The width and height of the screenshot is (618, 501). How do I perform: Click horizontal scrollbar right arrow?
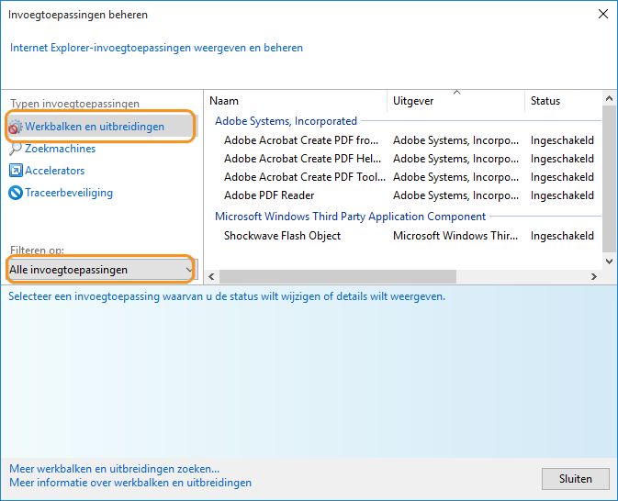(594, 276)
